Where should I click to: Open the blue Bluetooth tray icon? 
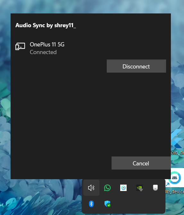click(91, 204)
